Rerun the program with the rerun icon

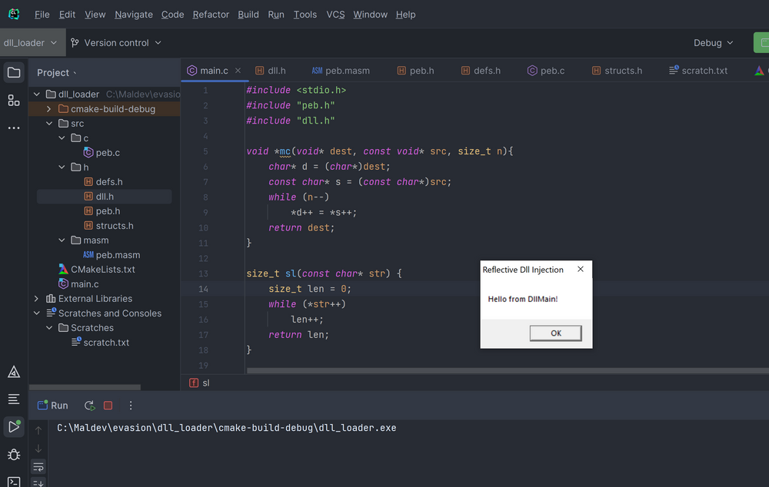click(x=88, y=405)
